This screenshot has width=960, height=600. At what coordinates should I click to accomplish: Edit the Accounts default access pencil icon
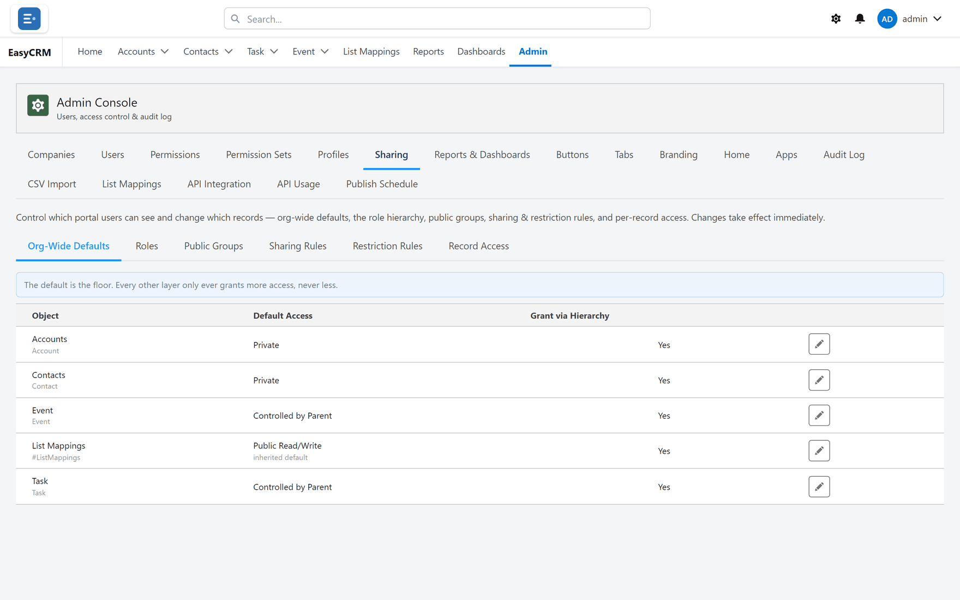[x=819, y=344]
